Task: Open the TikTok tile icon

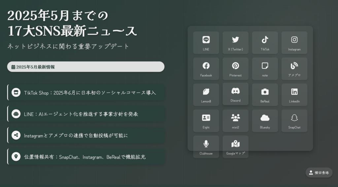Action: 265,40
